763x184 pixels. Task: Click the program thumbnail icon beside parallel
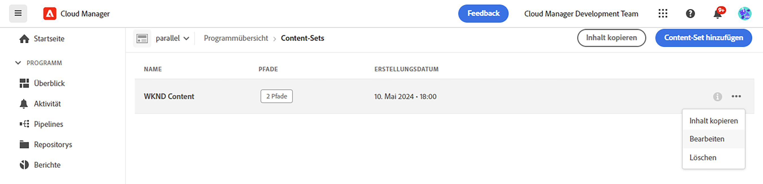click(142, 38)
